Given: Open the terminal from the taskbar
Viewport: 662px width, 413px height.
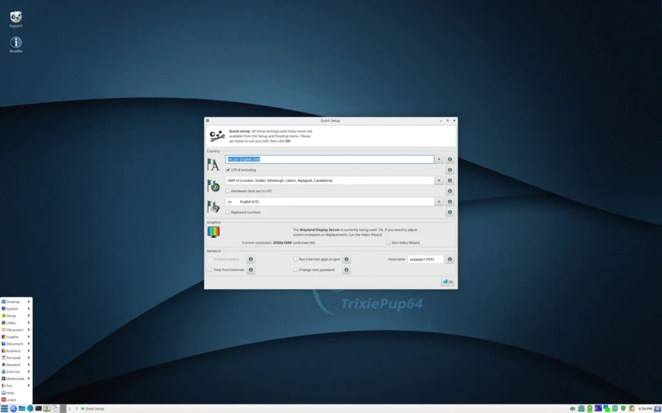Looking at the screenshot, I should click(38, 408).
